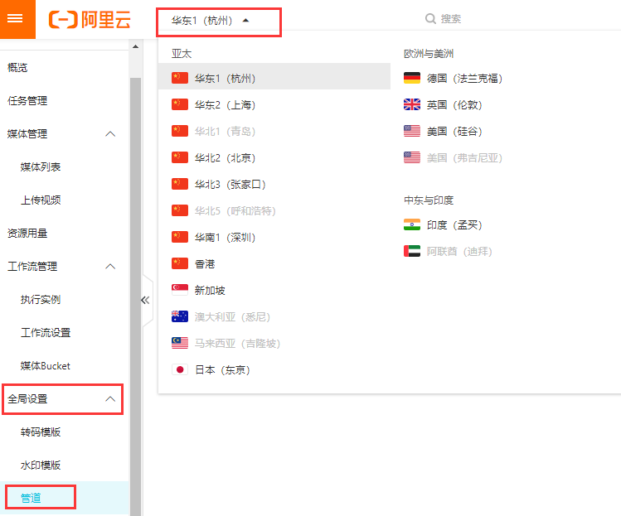The width and height of the screenshot is (621, 516).
Task: Click the Alibaba Cloud logo
Action: click(x=90, y=20)
